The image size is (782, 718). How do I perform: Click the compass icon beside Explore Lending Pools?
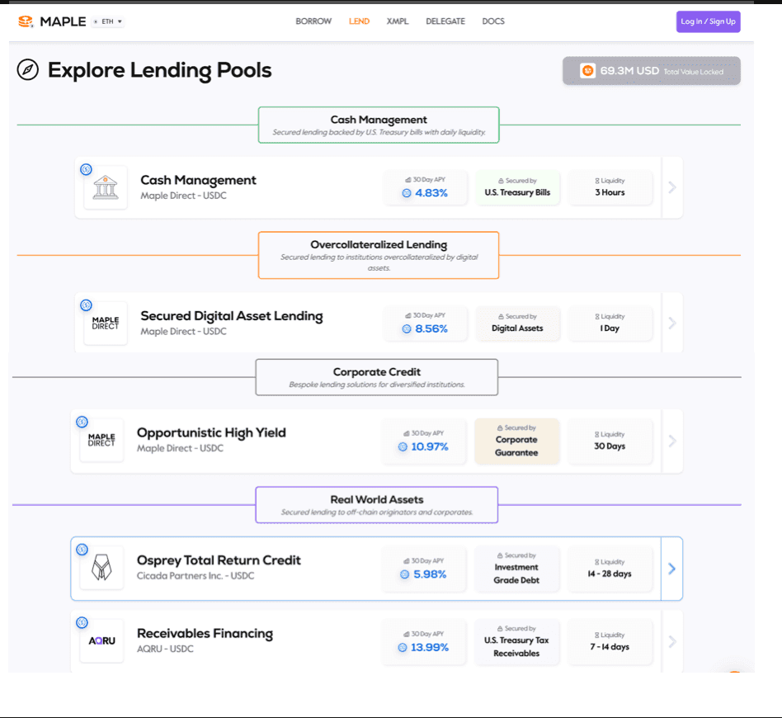pyautogui.click(x=28, y=70)
